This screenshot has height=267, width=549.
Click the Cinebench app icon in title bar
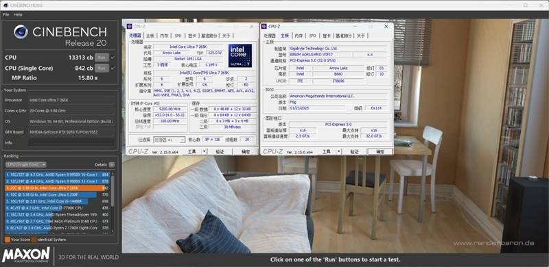point(5,5)
